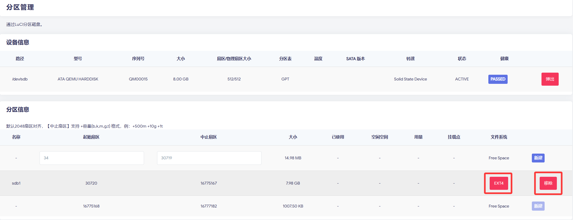Select the sdb1 partition name cell

coord(16,183)
